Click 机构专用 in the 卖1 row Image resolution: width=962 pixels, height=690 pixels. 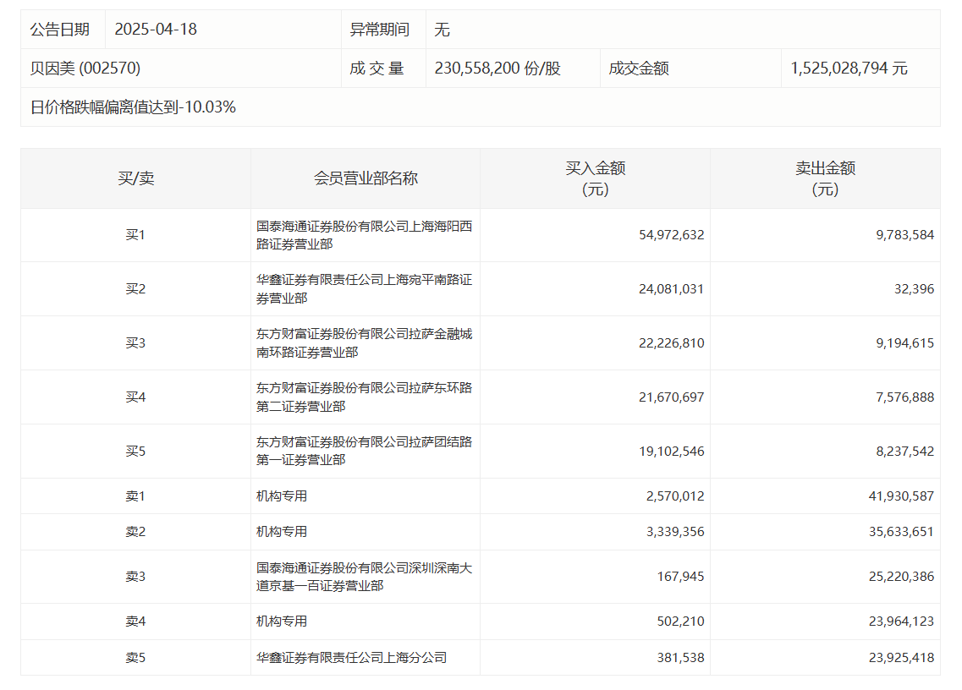coord(282,496)
